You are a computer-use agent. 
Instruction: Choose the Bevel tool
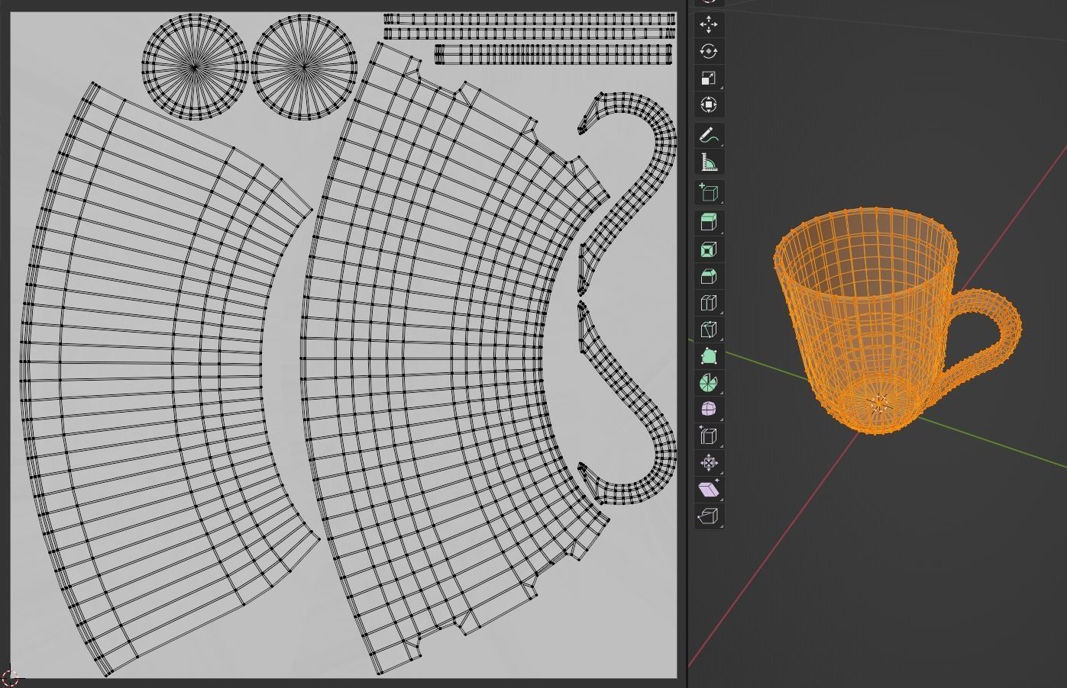tap(709, 276)
